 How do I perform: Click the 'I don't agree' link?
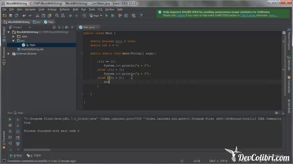point(248,15)
